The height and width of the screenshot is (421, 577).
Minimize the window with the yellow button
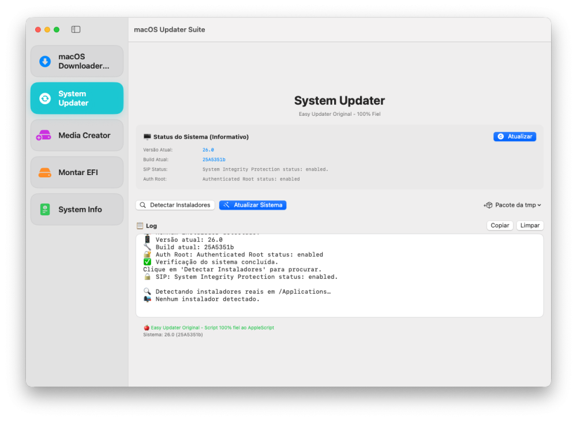[47, 30]
